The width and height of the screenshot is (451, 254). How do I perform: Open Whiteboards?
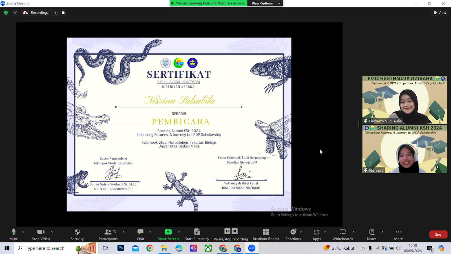coord(343,235)
